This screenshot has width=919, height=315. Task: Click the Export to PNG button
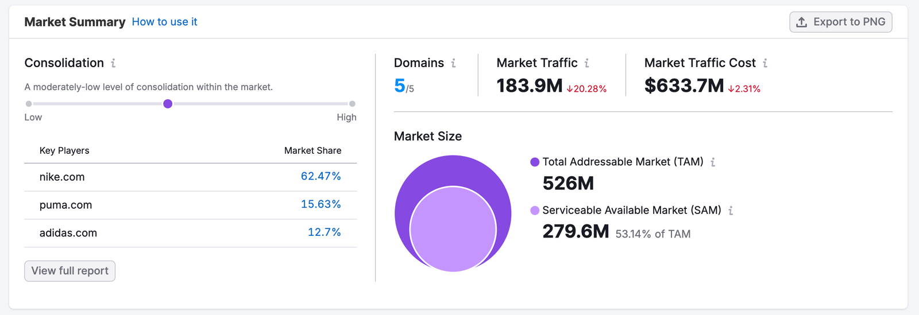pyautogui.click(x=840, y=22)
